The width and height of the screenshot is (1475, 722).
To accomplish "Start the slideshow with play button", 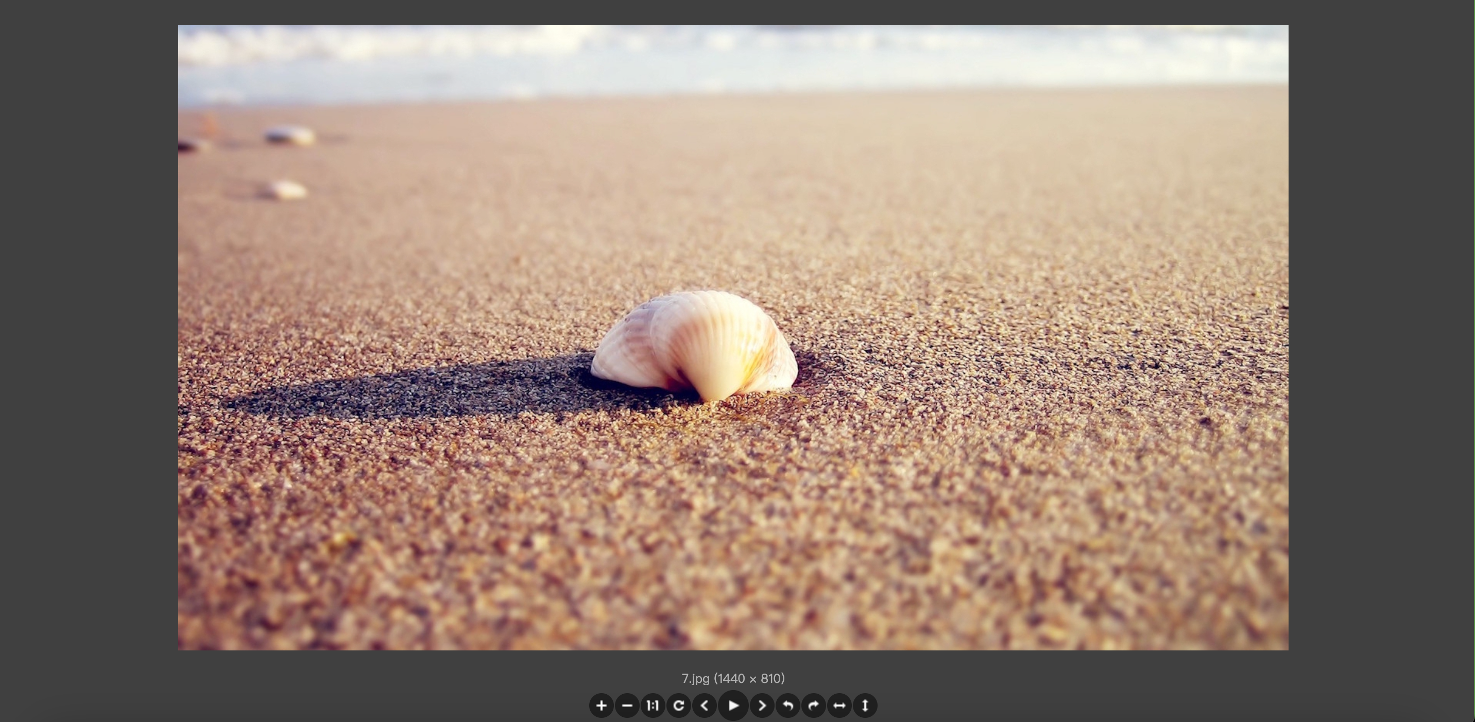I will click(x=733, y=706).
